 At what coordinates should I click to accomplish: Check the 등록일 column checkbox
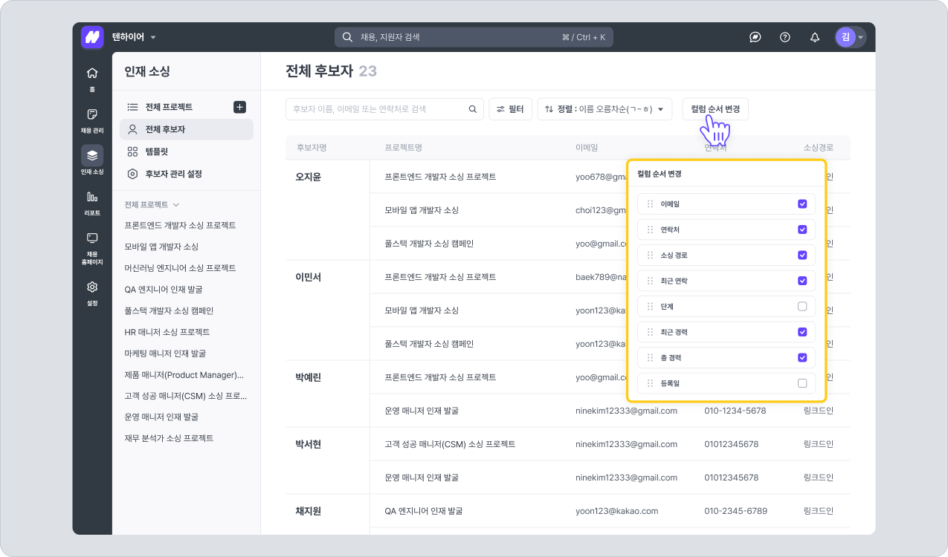point(802,383)
